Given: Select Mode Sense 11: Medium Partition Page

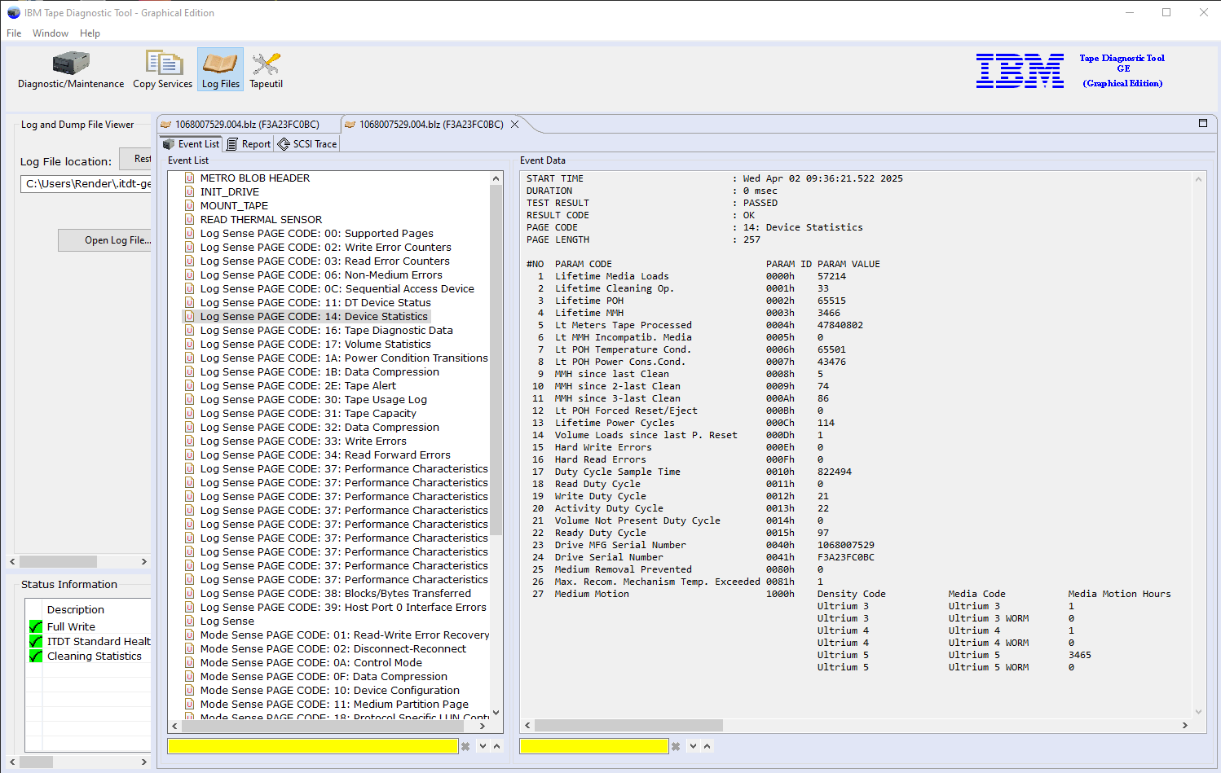Looking at the screenshot, I should coord(334,704).
